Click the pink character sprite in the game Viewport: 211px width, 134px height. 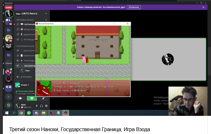(x=83, y=60)
